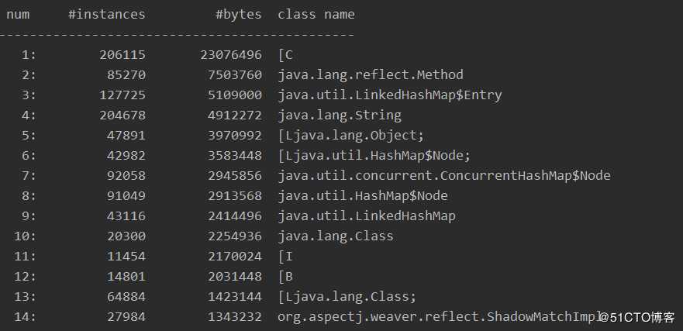Click the org.aspectj.weaver.reflect.ShadowMatchImpl entry
Viewport: 683px width, 331px height.
tap(440, 316)
